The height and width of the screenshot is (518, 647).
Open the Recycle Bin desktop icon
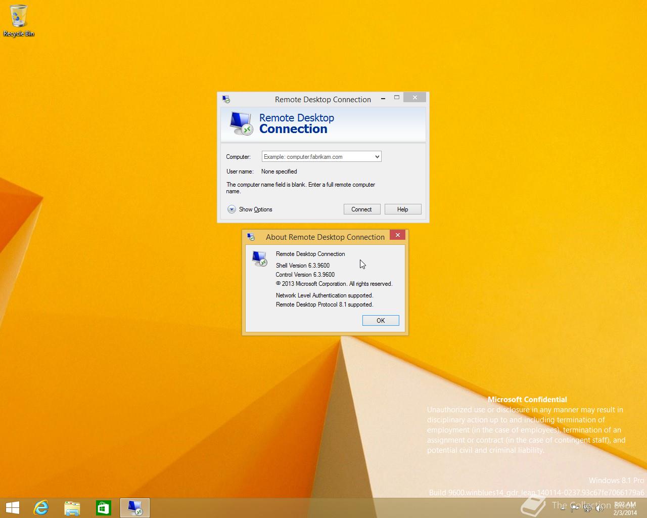point(19,21)
